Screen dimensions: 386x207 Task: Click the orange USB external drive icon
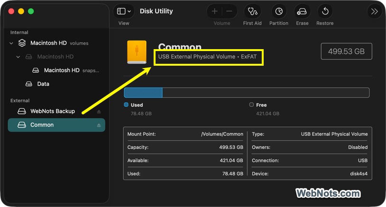[x=137, y=52]
